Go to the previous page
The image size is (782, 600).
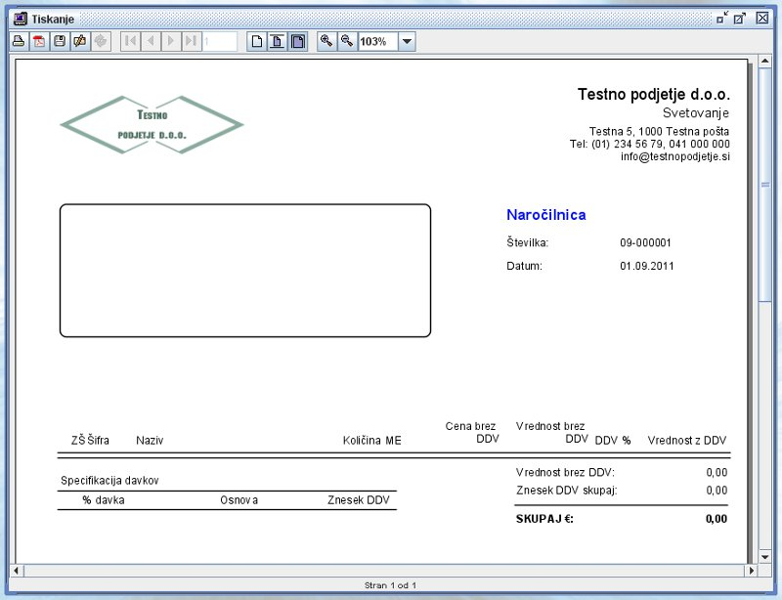click(151, 41)
